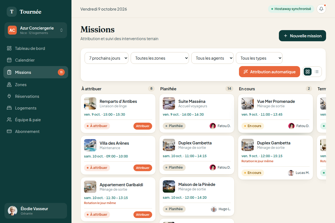Click the À attribuer column count 8

(x=151, y=89)
